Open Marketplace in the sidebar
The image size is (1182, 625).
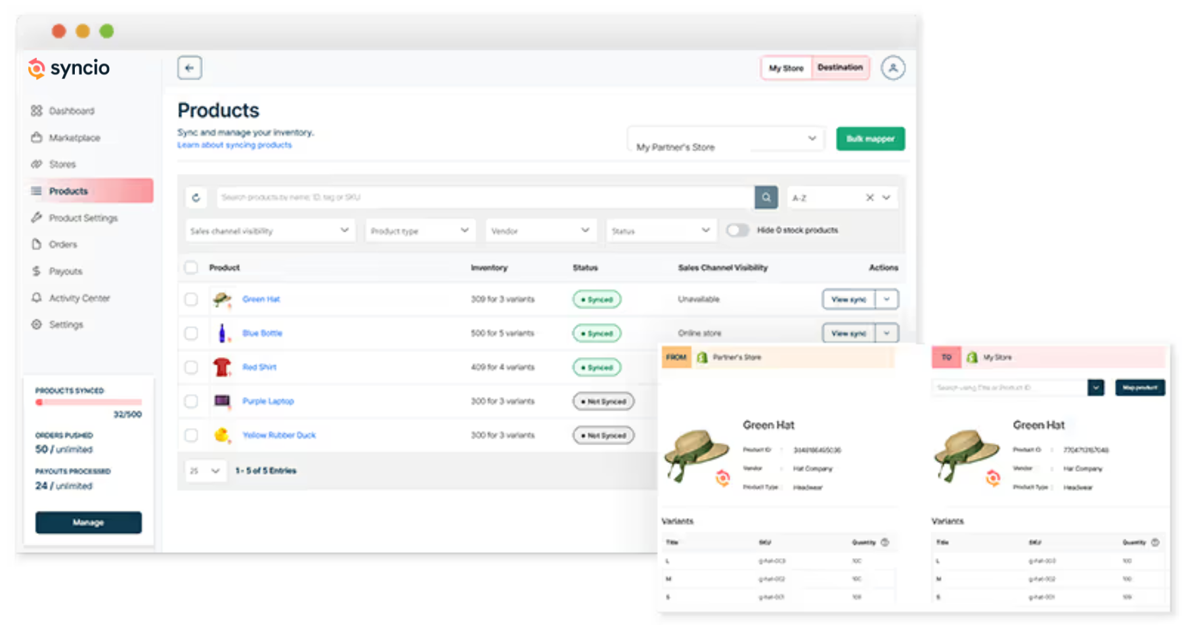tap(74, 138)
